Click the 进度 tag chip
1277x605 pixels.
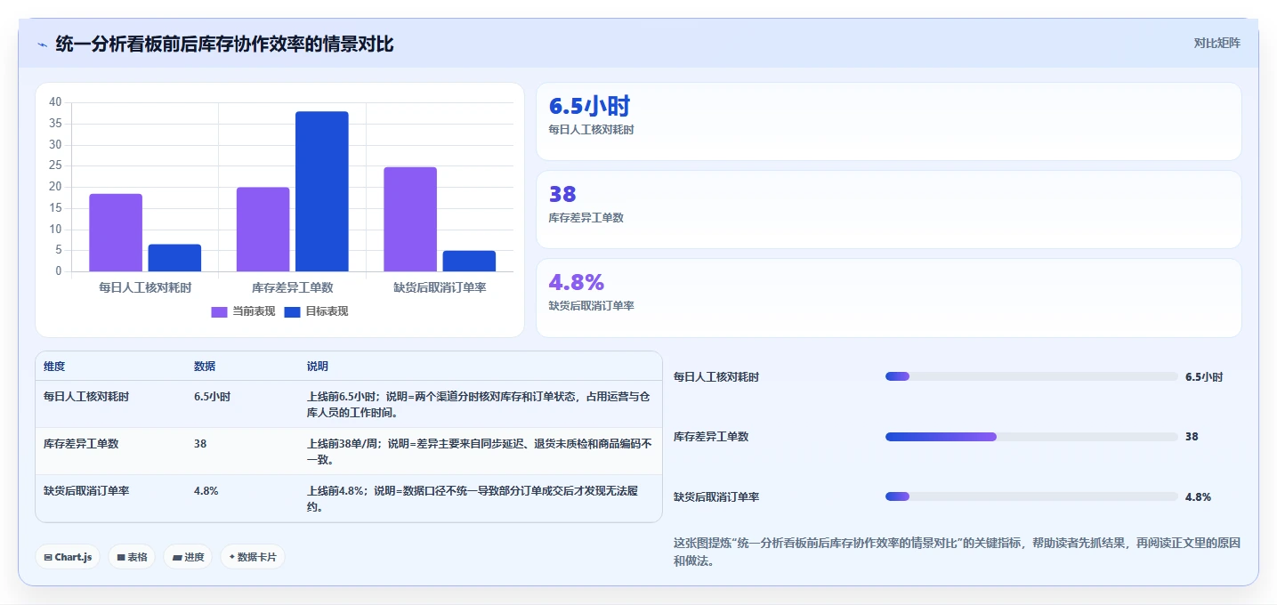[188, 557]
